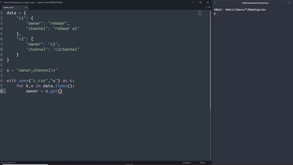Click the owner variable on the last line
This screenshot has height=165, width=293.
pos(32,91)
